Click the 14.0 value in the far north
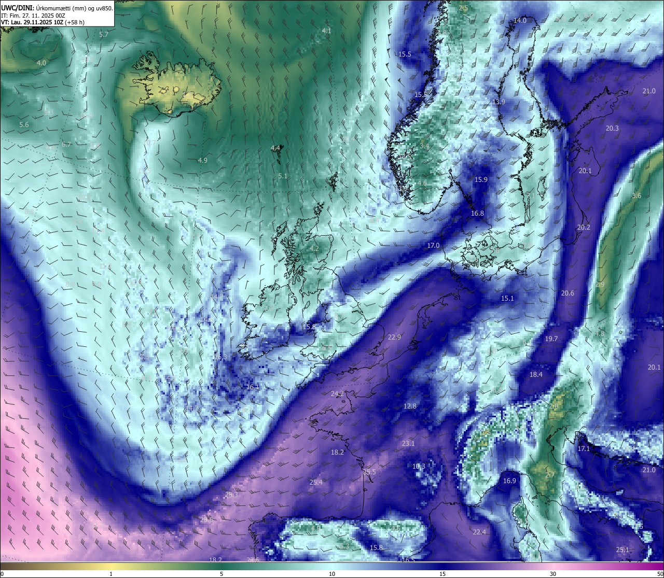The width and height of the screenshot is (664, 578). (x=520, y=21)
